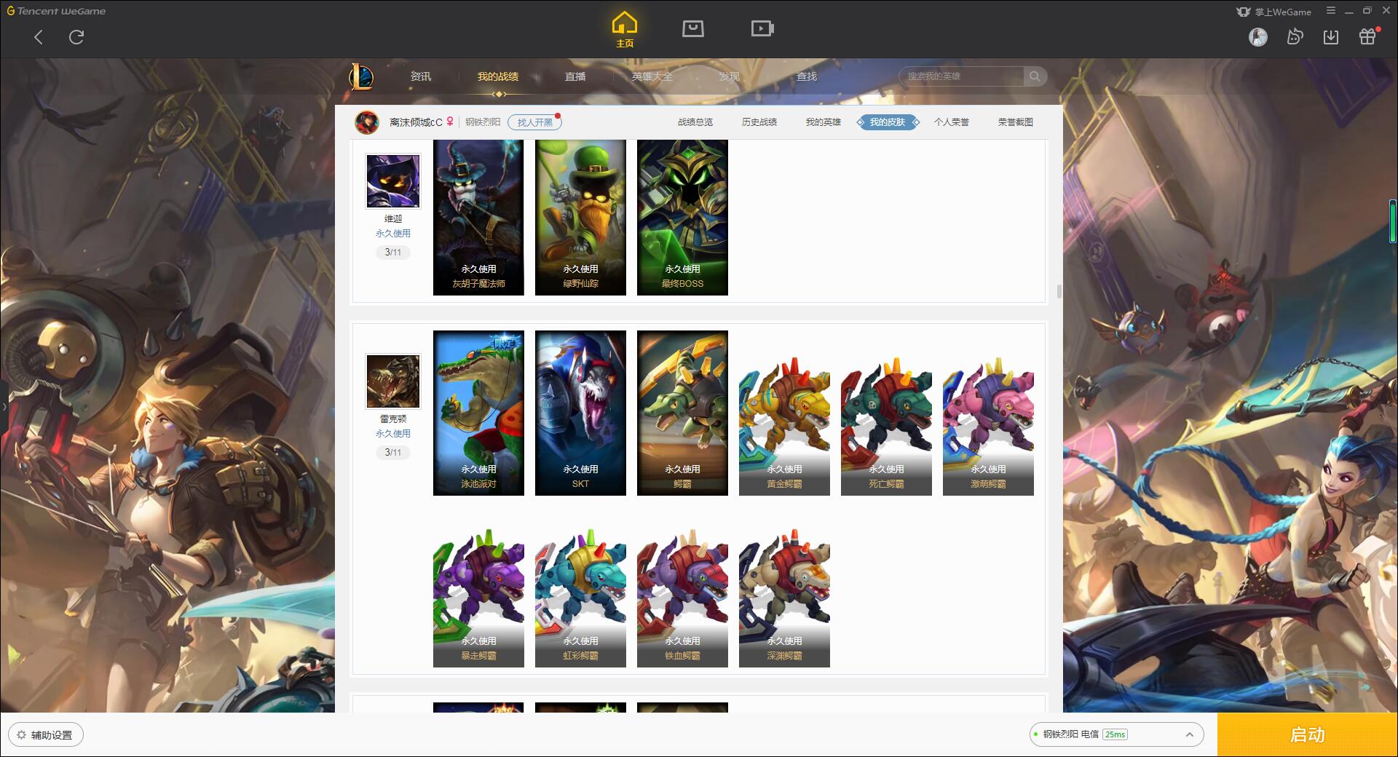Open the 铁血鳄霸 chroma card

(x=682, y=598)
